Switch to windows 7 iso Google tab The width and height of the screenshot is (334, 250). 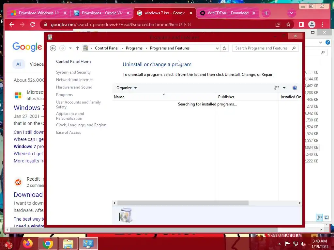(165, 13)
